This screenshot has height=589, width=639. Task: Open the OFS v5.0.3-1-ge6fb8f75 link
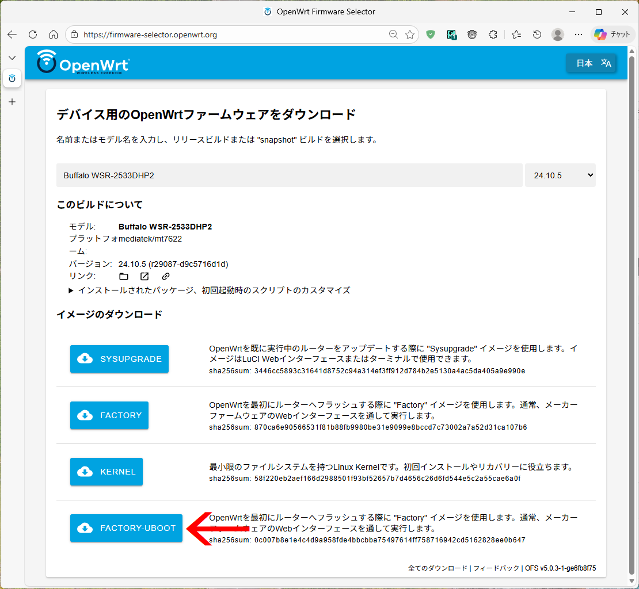[560, 568]
